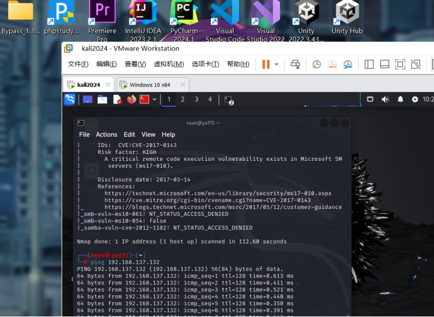434x317 pixels.
Task: Click the terminal window icon in title bar
Action: [81, 123]
